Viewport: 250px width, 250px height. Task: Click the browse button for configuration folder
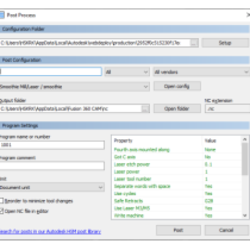click(x=194, y=43)
